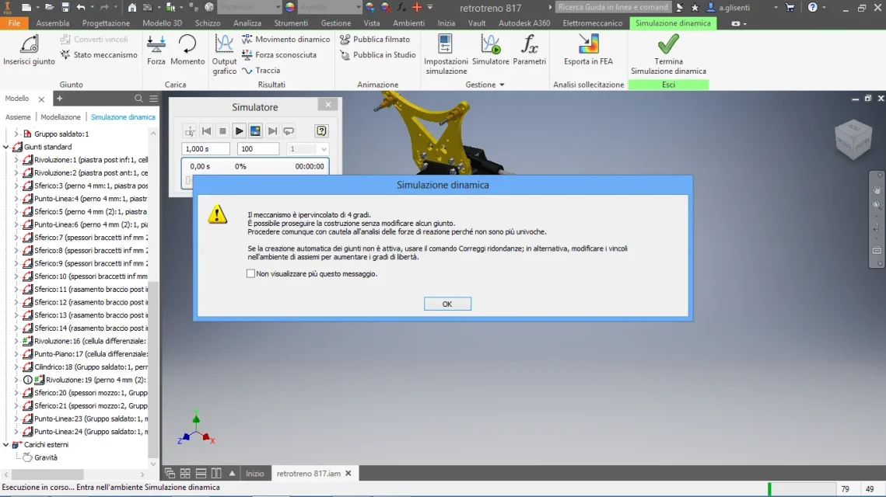Viewport: 886px width, 497px height.
Task: Open Impostazioni simulazione
Action: pyautogui.click(x=446, y=54)
